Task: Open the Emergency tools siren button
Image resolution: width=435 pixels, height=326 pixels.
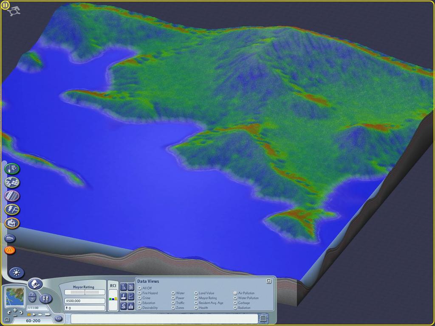Action: (10, 250)
